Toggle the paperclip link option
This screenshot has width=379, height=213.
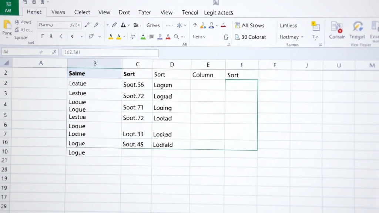pyautogui.click(x=91, y=37)
